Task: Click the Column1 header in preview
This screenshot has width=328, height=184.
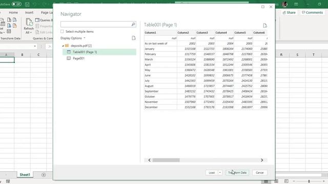Action: click(x=160, y=33)
